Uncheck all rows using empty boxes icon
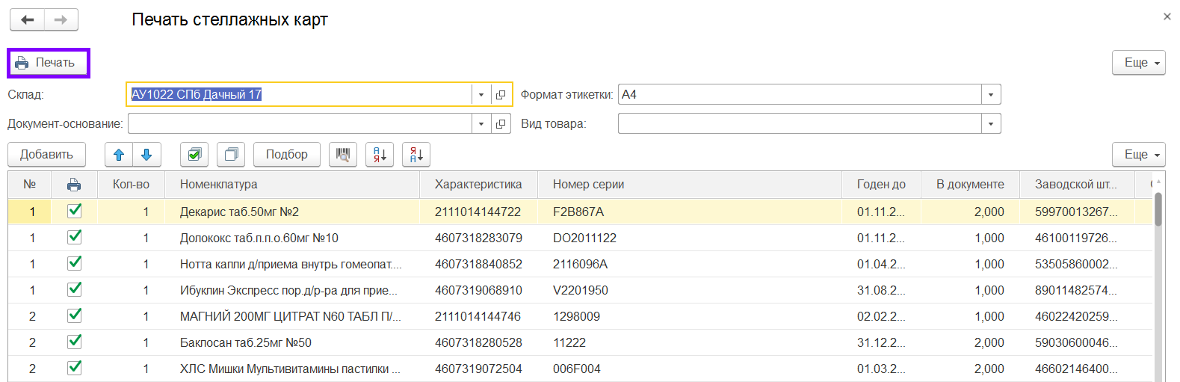Image resolution: width=1180 pixels, height=382 pixels. 231,155
